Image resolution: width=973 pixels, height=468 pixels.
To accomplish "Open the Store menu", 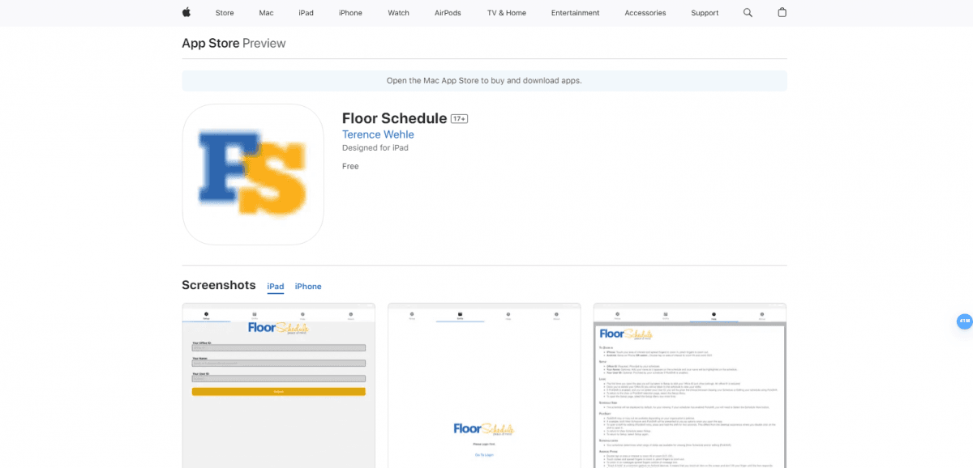I will tap(225, 13).
